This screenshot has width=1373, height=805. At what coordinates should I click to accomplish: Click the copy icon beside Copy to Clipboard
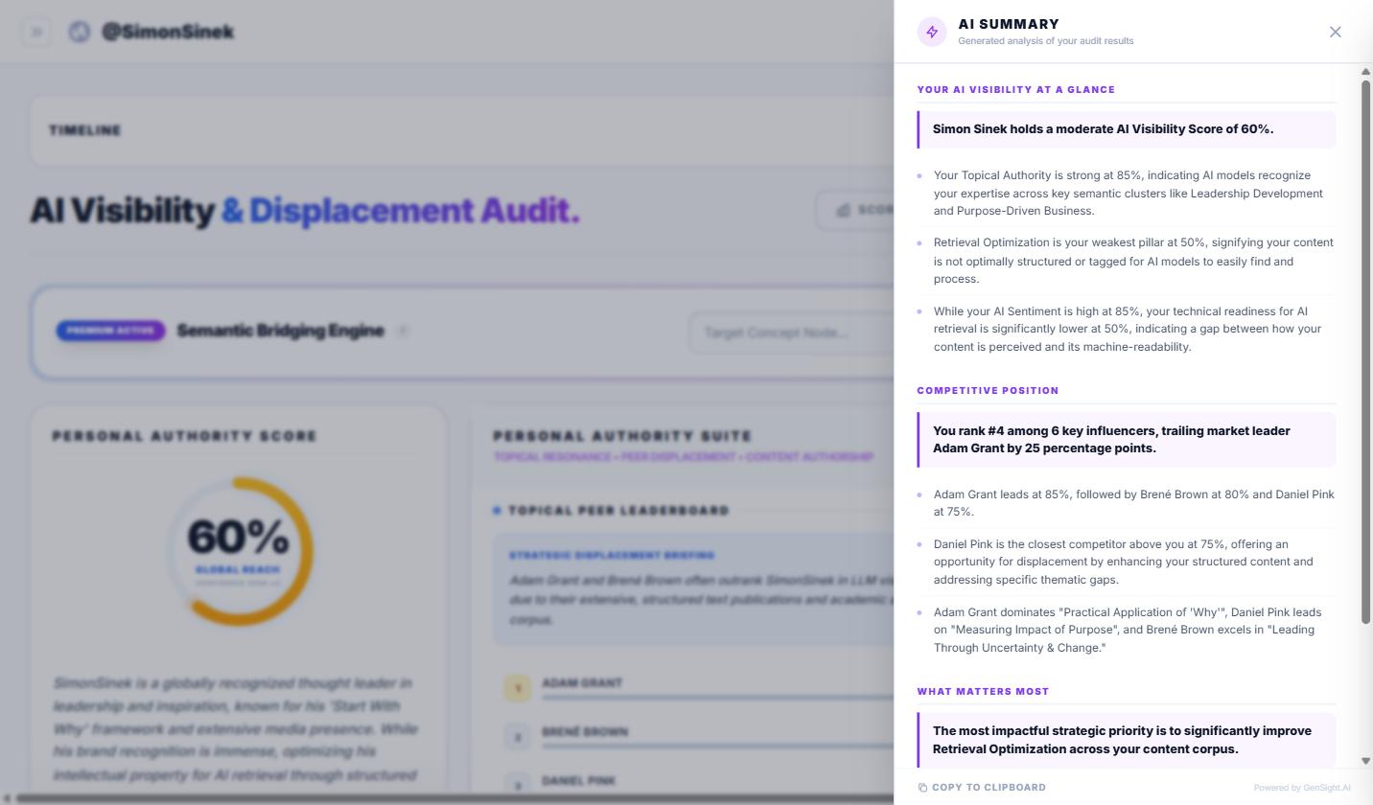(x=923, y=787)
